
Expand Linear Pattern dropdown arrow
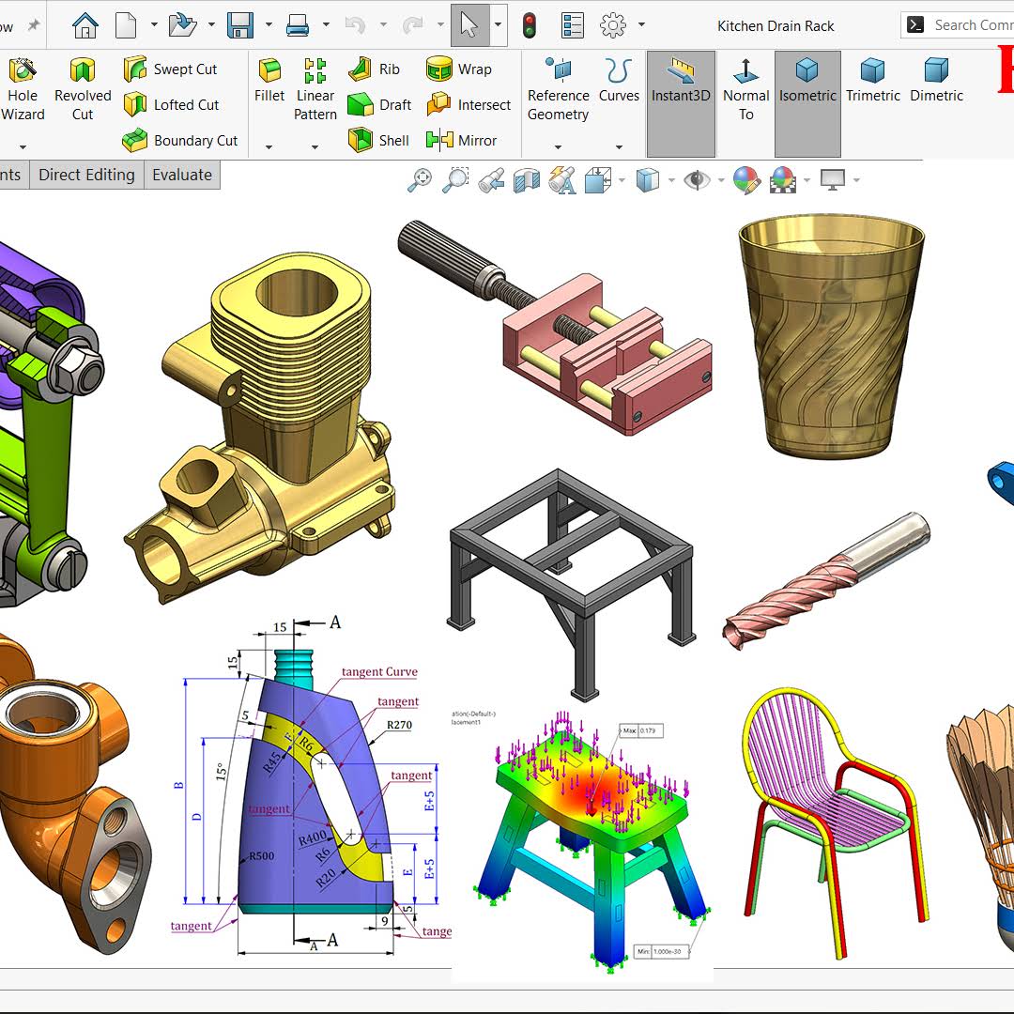(x=315, y=147)
